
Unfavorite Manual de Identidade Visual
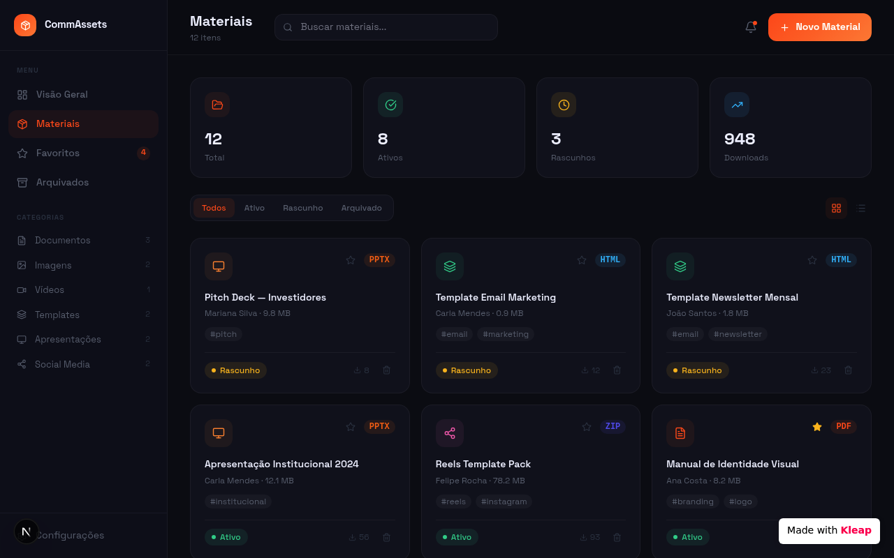tap(817, 427)
